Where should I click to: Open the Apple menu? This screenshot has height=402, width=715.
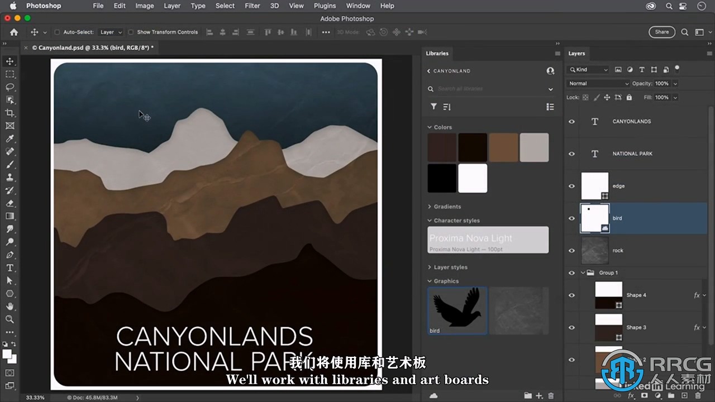[13, 6]
